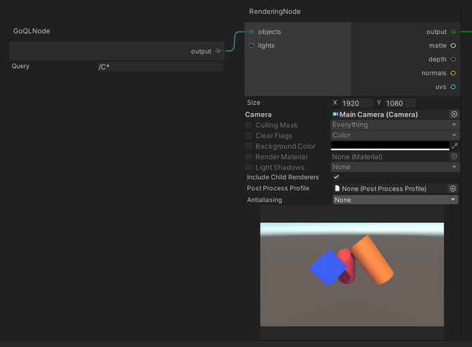Pick background color with the eyedropper
Image resolution: width=472 pixels, height=347 pixels.
pyautogui.click(x=454, y=146)
